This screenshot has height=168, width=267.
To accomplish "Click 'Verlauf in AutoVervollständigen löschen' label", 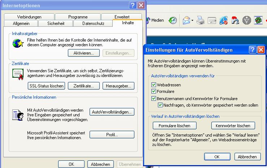I will pyautogui.click(x=185, y=116).
